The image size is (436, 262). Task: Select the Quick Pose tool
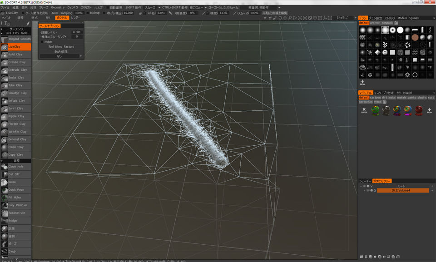pos(16,190)
